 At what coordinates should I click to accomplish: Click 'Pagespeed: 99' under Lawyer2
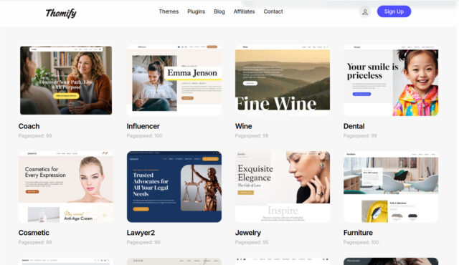coord(143,243)
